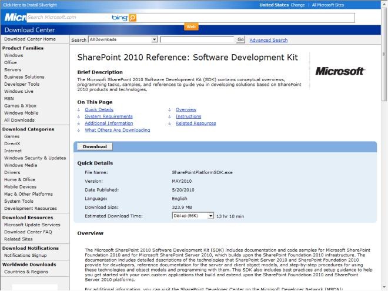Open Mac & Other Platforms category

click(28, 194)
